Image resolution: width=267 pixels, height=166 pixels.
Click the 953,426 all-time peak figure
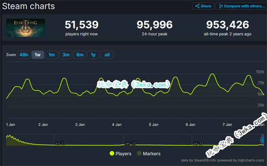(x=228, y=24)
